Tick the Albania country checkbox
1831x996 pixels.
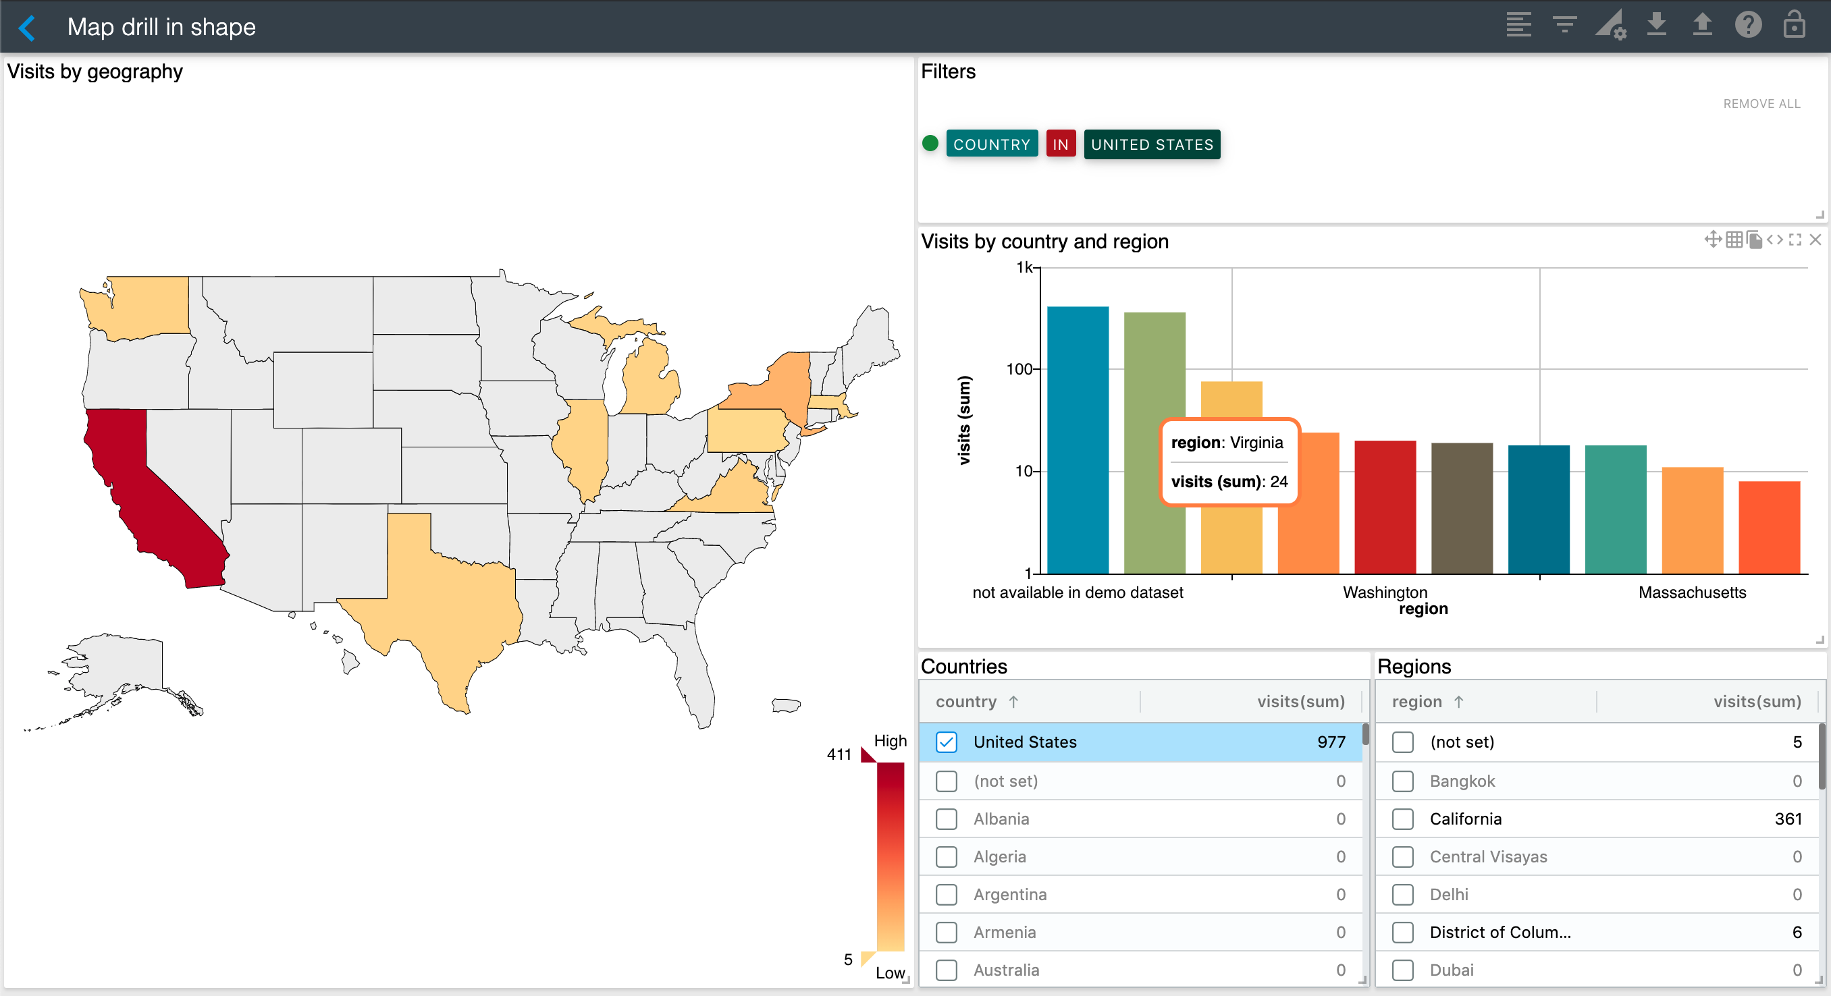point(946,819)
